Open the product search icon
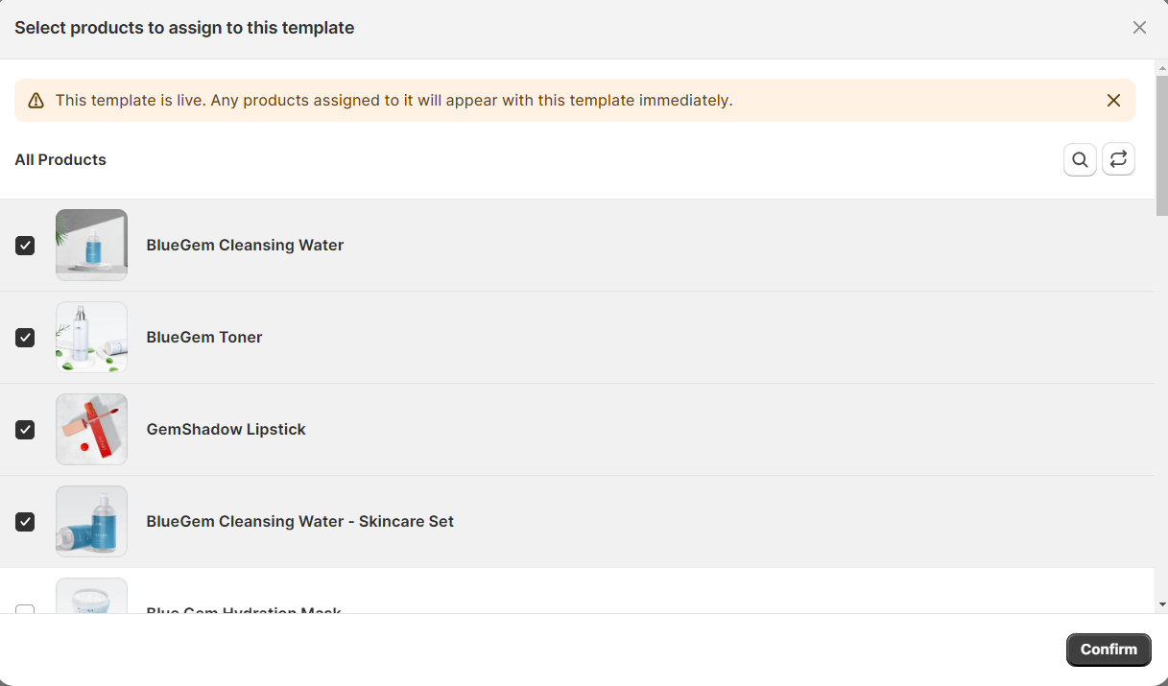 tap(1080, 160)
